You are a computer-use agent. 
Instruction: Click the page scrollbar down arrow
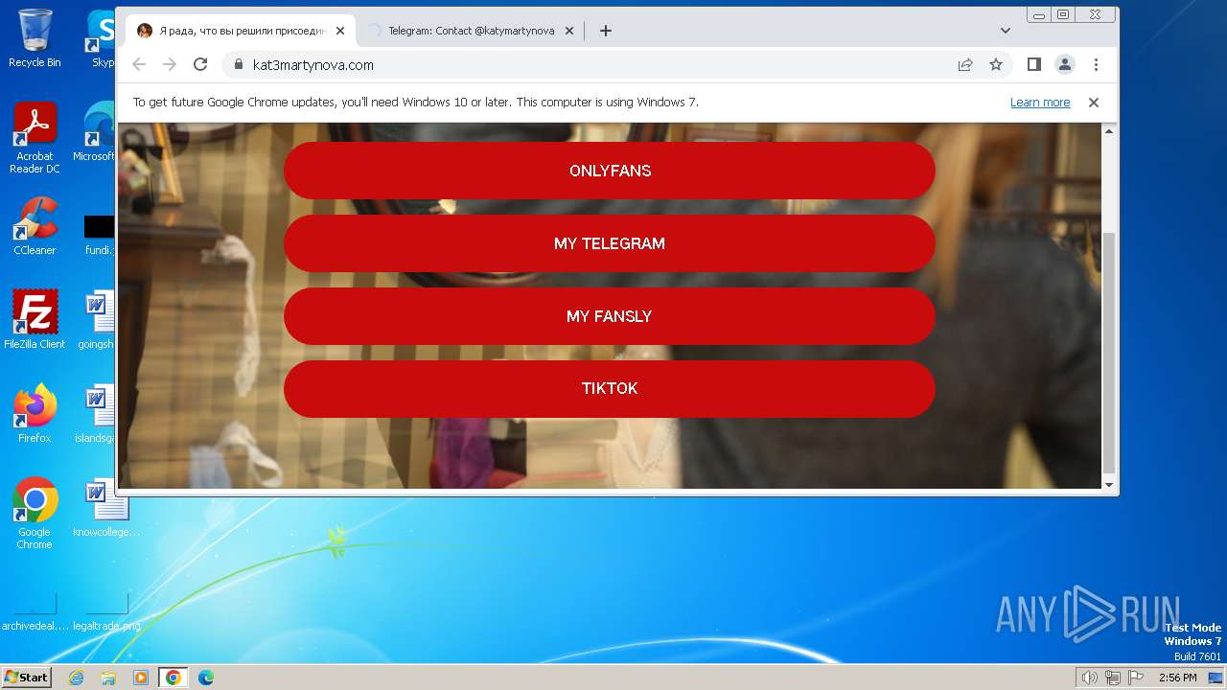[x=1109, y=485]
